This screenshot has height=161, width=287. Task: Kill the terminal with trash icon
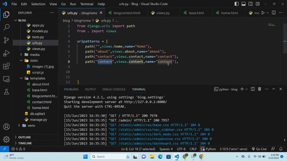(260, 89)
